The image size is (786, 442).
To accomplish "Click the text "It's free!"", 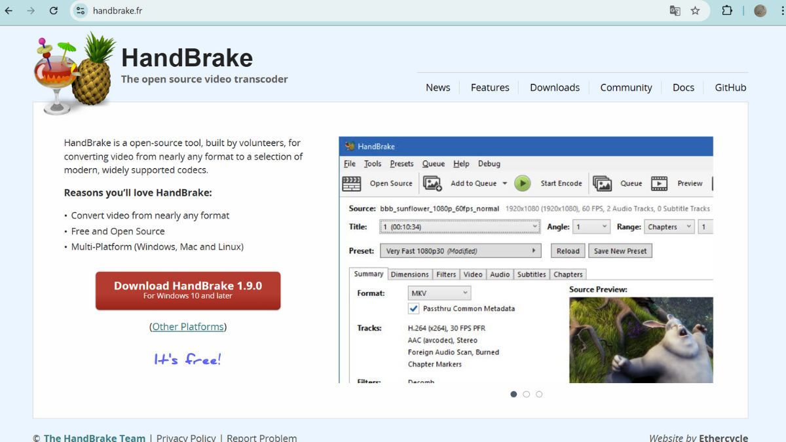I will pyautogui.click(x=188, y=359).
